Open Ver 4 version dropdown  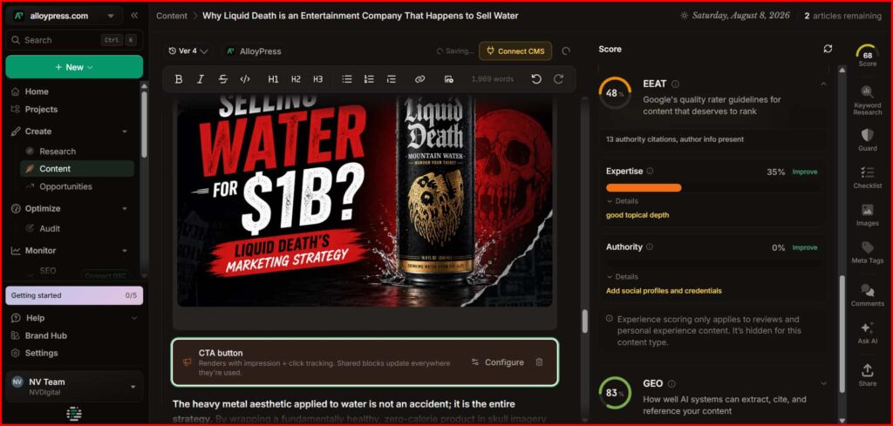[x=188, y=51]
